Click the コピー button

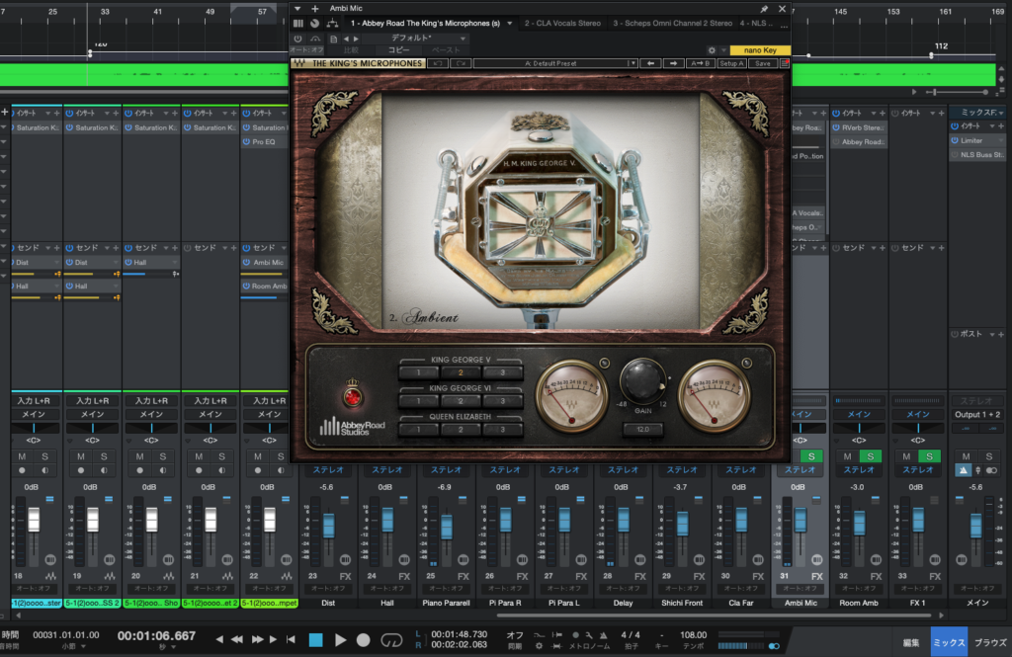coord(398,50)
